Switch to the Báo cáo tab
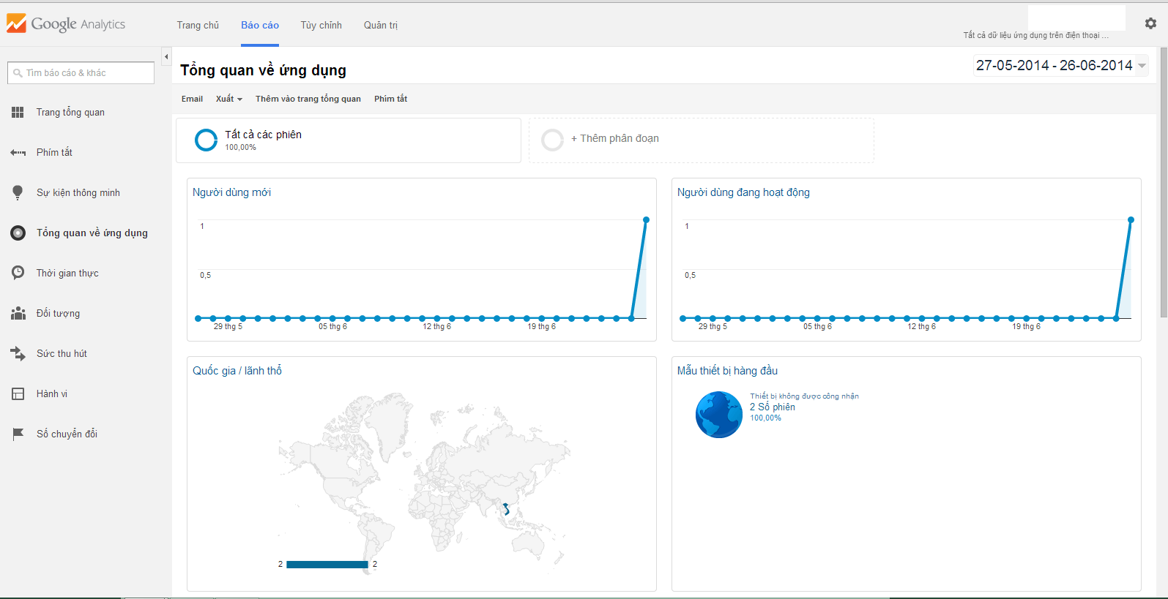1168x599 pixels. click(x=260, y=25)
